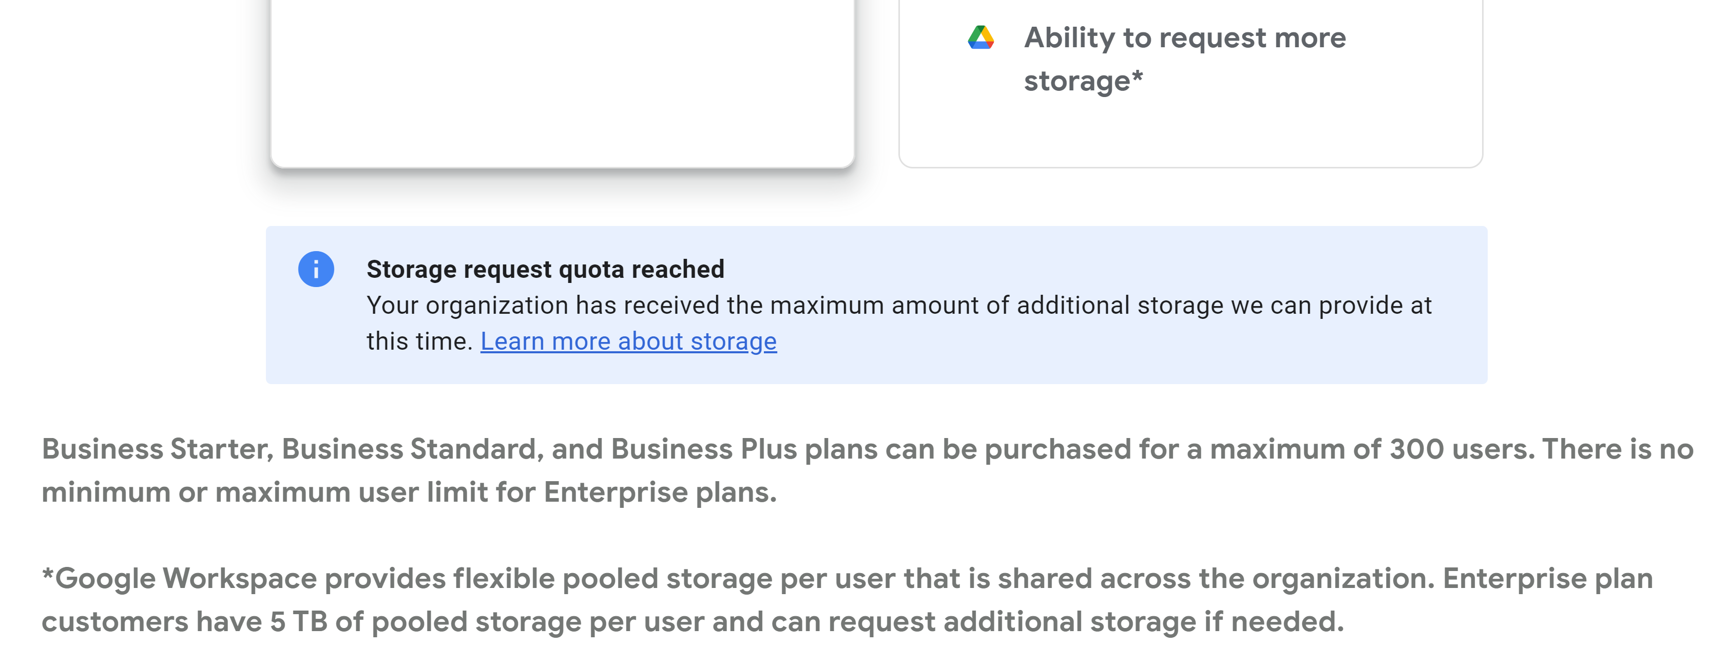Click the '*Google Workspace' footnote start
The image size is (1729, 665).
[179, 579]
